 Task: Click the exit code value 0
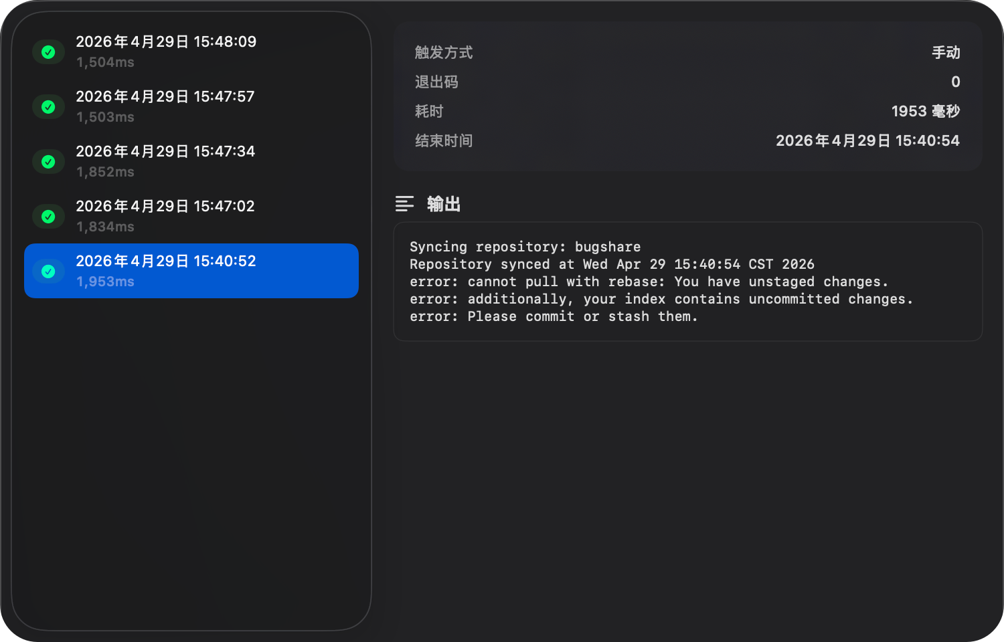[x=956, y=82]
